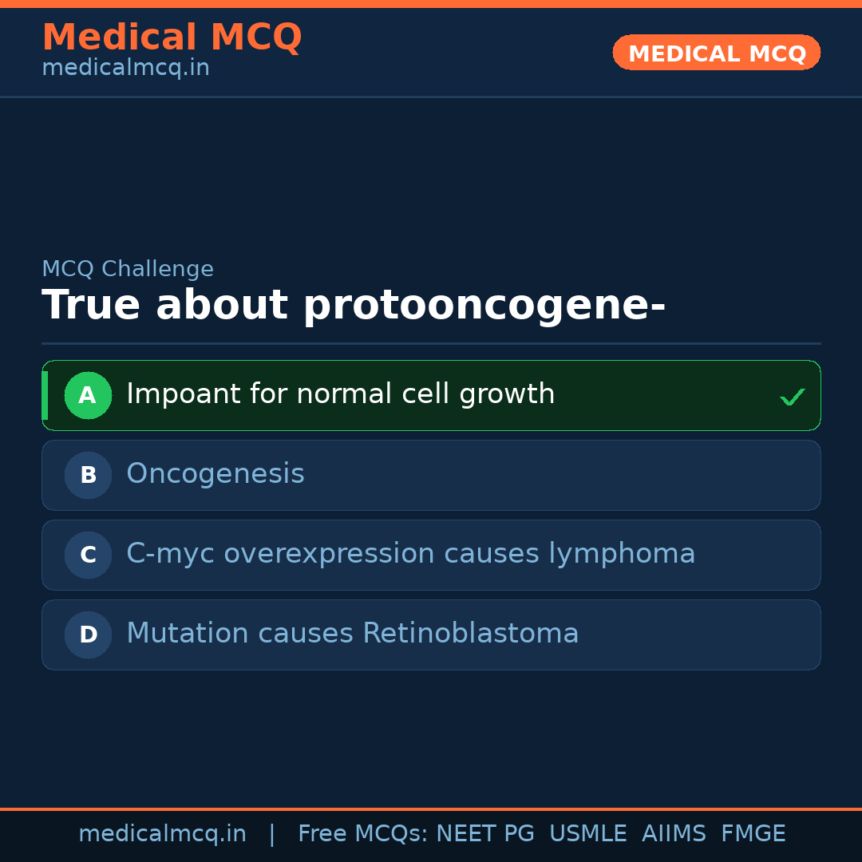Click the green A option circle

tap(88, 395)
